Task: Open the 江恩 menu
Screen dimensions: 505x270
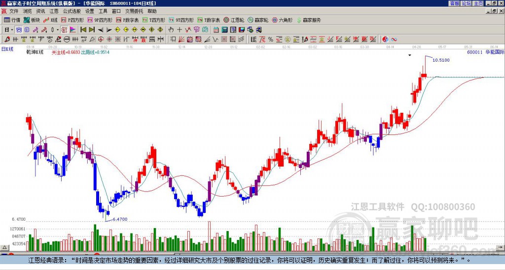Action: 54,11
